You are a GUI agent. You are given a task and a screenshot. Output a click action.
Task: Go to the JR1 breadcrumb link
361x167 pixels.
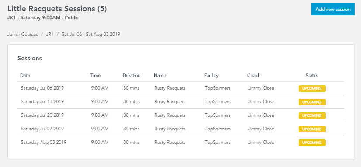(49, 35)
